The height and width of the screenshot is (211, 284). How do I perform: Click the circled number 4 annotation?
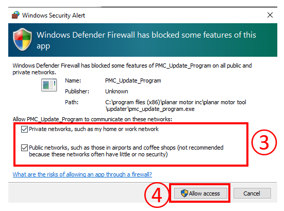[x=157, y=195]
